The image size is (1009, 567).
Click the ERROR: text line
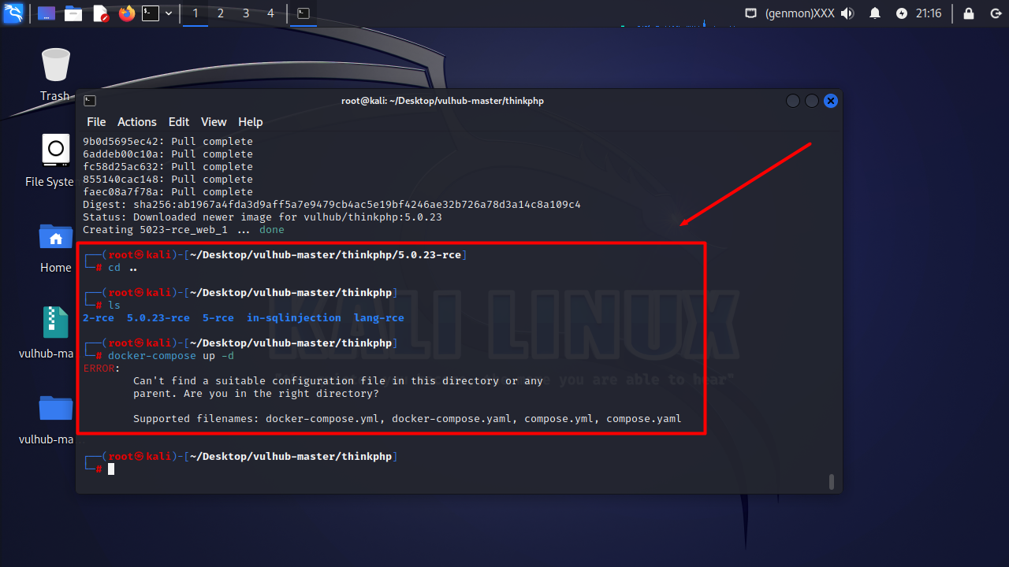tap(102, 368)
